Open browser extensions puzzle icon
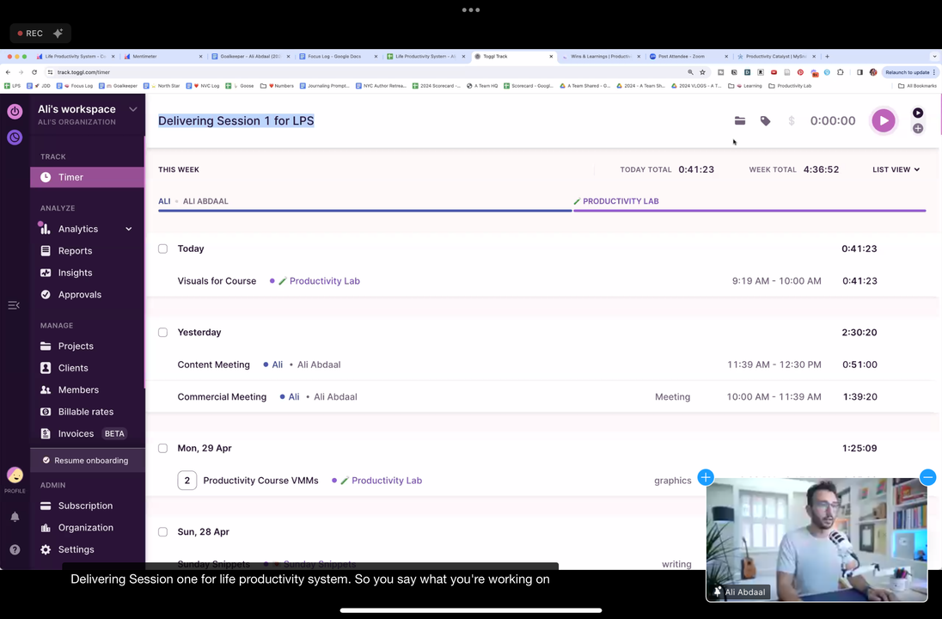This screenshot has height=619, width=942. [x=841, y=72]
